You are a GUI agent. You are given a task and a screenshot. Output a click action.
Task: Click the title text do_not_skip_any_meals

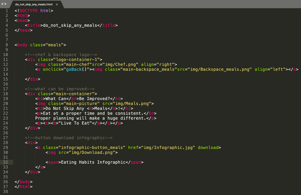(x=70, y=25)
